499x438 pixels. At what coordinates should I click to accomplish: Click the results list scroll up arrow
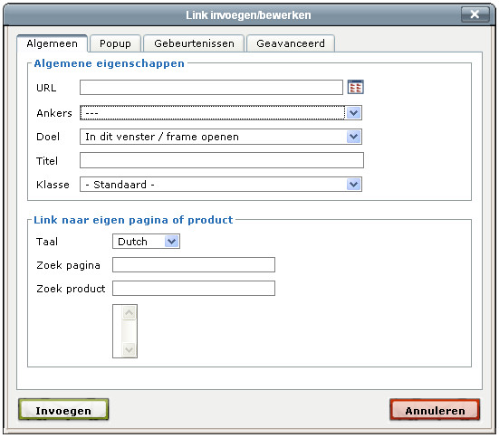[130, 313]
